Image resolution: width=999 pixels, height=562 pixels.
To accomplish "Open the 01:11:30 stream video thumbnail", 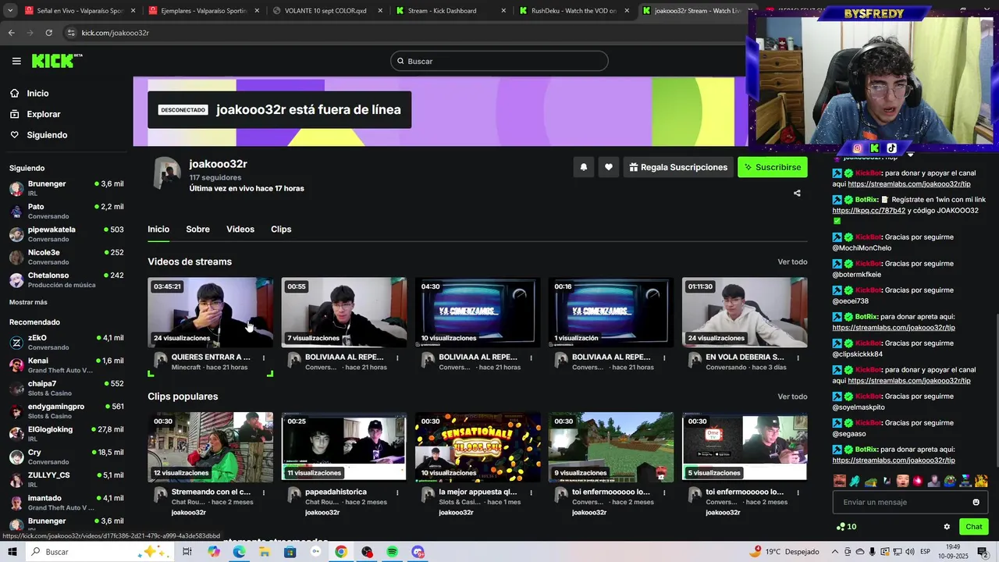I will 745,312.
